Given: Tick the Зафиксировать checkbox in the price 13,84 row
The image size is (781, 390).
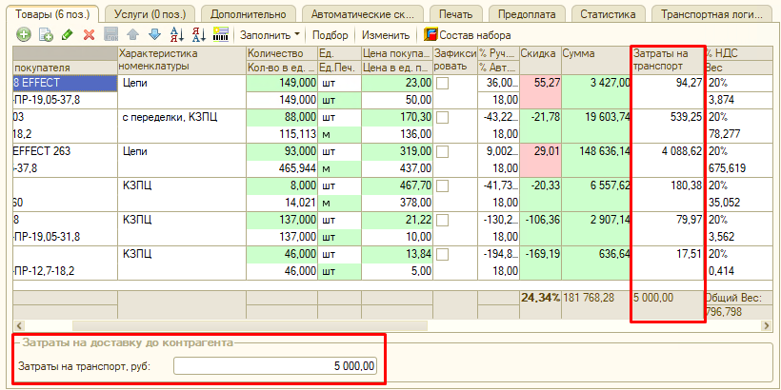Looking at the screenshot, I should click(442, 254).
